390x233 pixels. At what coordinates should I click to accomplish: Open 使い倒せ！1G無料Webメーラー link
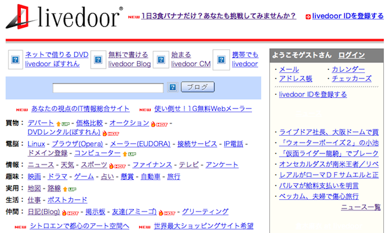tap(203, 109)
